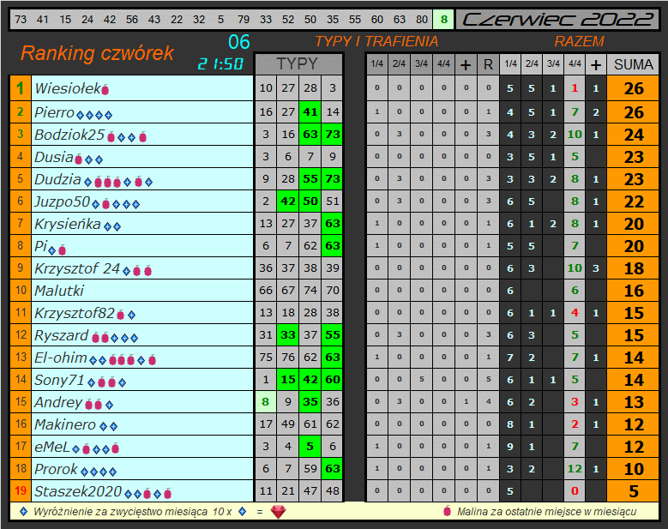This screenshot has height=529, width=668.
Task: Select the plus column header under TYPY I TRAFIENIA
Action: point(466,65)
